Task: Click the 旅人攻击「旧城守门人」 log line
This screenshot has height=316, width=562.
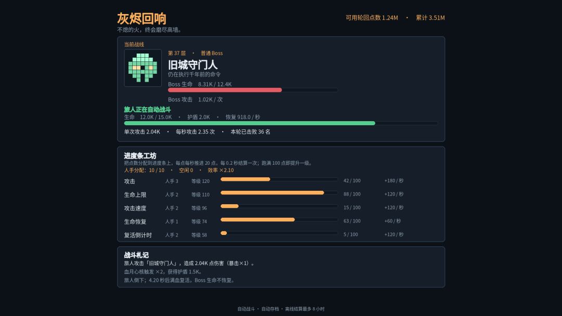Action: point(189,264)
